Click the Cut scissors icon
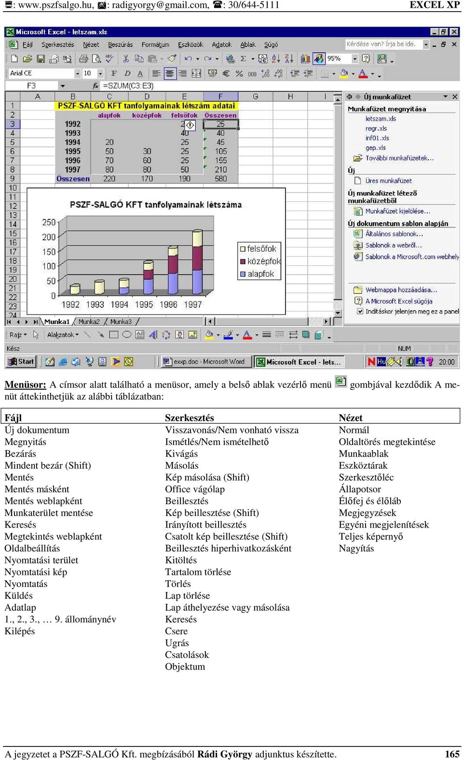The image size is (463, 761). tap(126, 58)
